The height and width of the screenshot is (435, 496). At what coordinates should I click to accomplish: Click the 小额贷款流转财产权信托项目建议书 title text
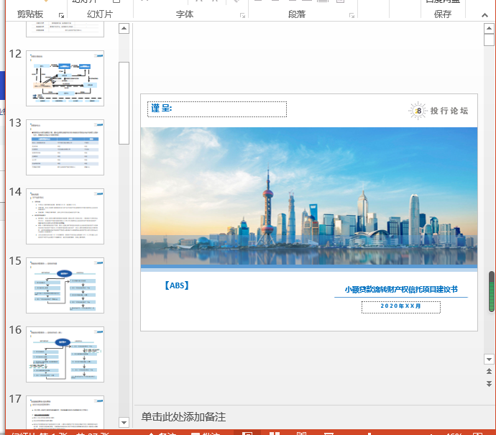401,290
